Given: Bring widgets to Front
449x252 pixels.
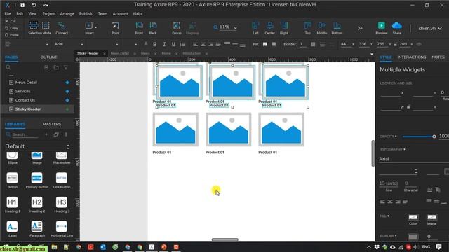Looking at the screenshot, I should [x=139, y=28].
